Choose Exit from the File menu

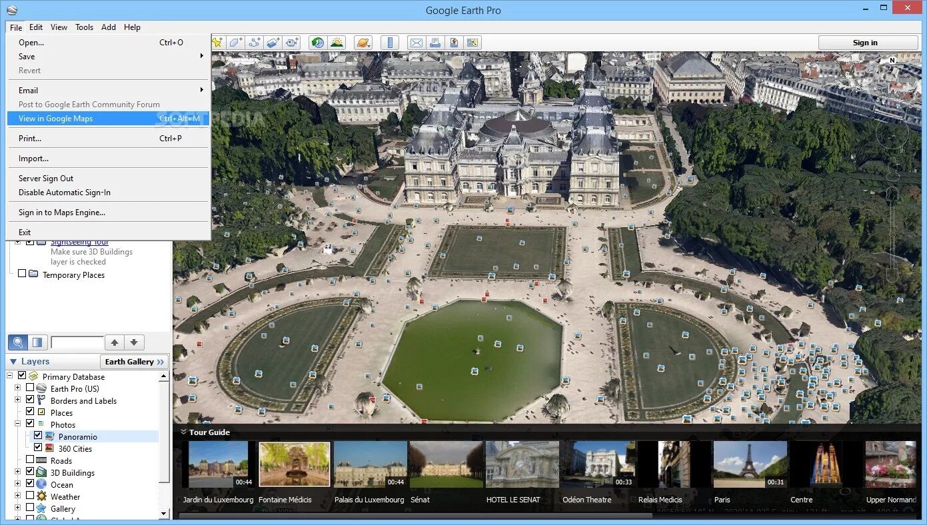108,233
